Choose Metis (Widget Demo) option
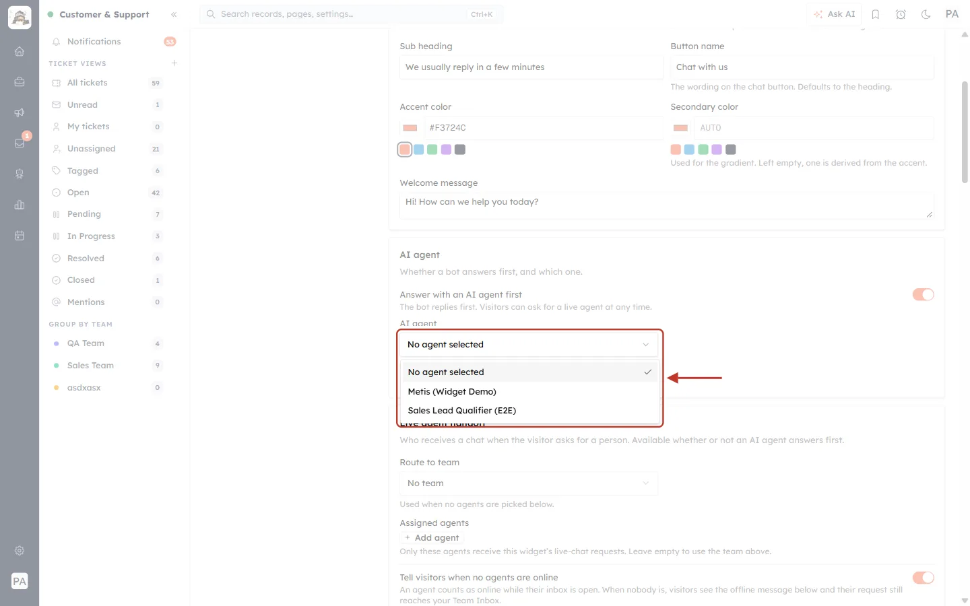 (530, 391)
